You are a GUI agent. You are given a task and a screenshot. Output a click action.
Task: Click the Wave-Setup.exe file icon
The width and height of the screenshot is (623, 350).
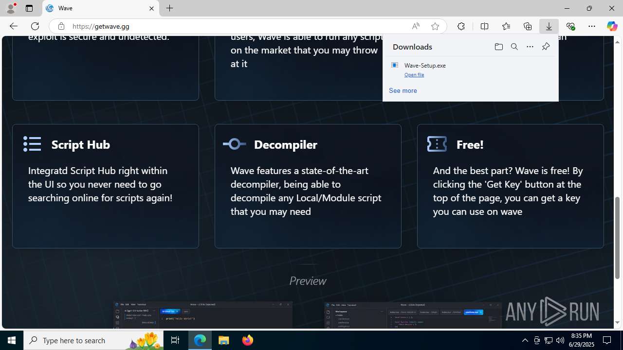tap(395, 65)
